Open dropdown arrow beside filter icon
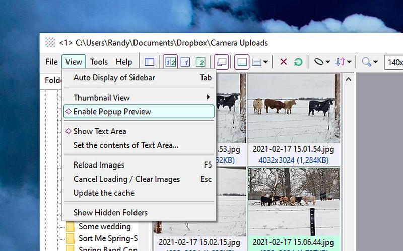403x251 pixels. 328,62
